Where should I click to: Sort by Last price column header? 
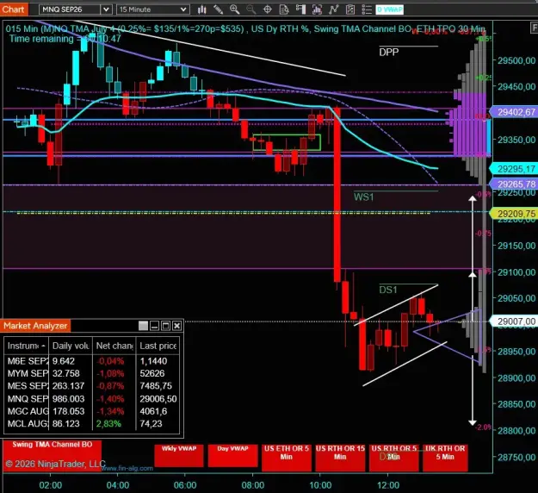(158, 346)
